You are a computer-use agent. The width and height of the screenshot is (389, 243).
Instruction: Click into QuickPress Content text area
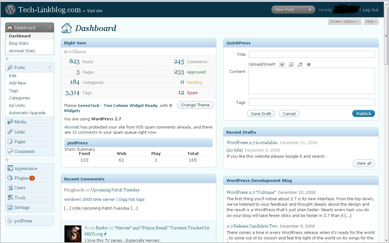click(312, 81)
